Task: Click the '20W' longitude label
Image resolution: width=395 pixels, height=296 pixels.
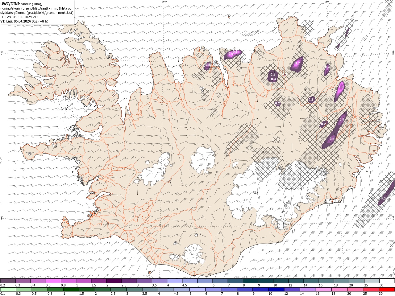Action: (164, 2)
